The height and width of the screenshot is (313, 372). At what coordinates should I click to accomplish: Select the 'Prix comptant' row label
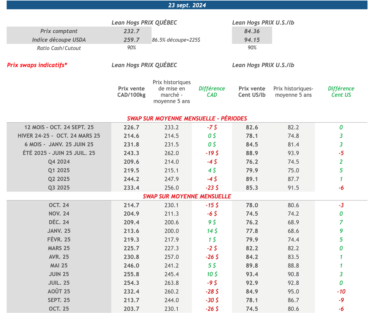59,31
